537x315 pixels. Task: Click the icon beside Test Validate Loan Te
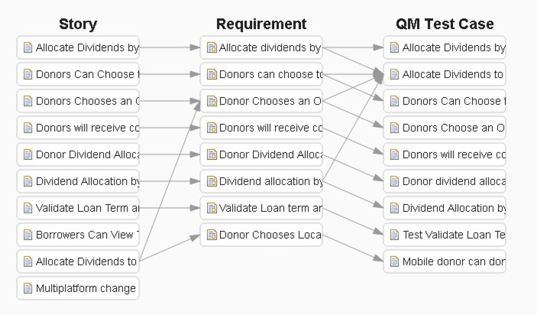pos(395,235)
